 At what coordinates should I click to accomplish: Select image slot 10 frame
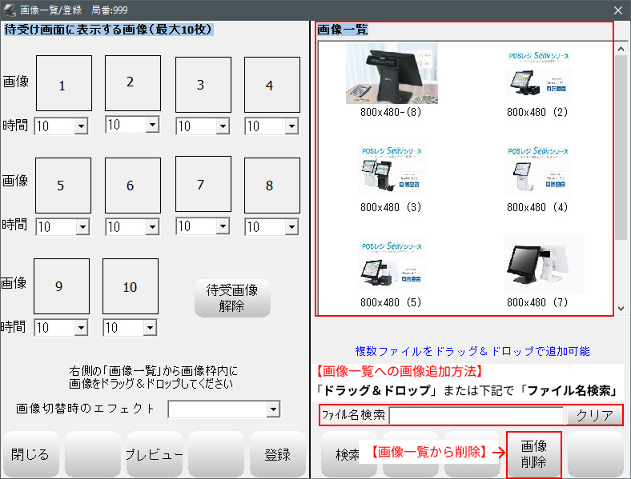coord(130,286)
